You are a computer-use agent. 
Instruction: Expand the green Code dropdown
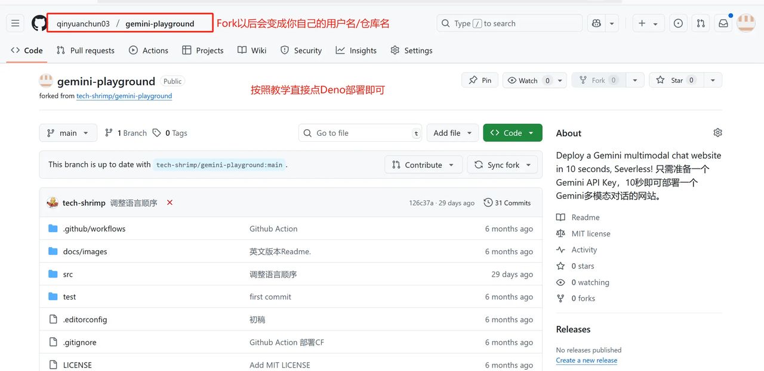512,132
